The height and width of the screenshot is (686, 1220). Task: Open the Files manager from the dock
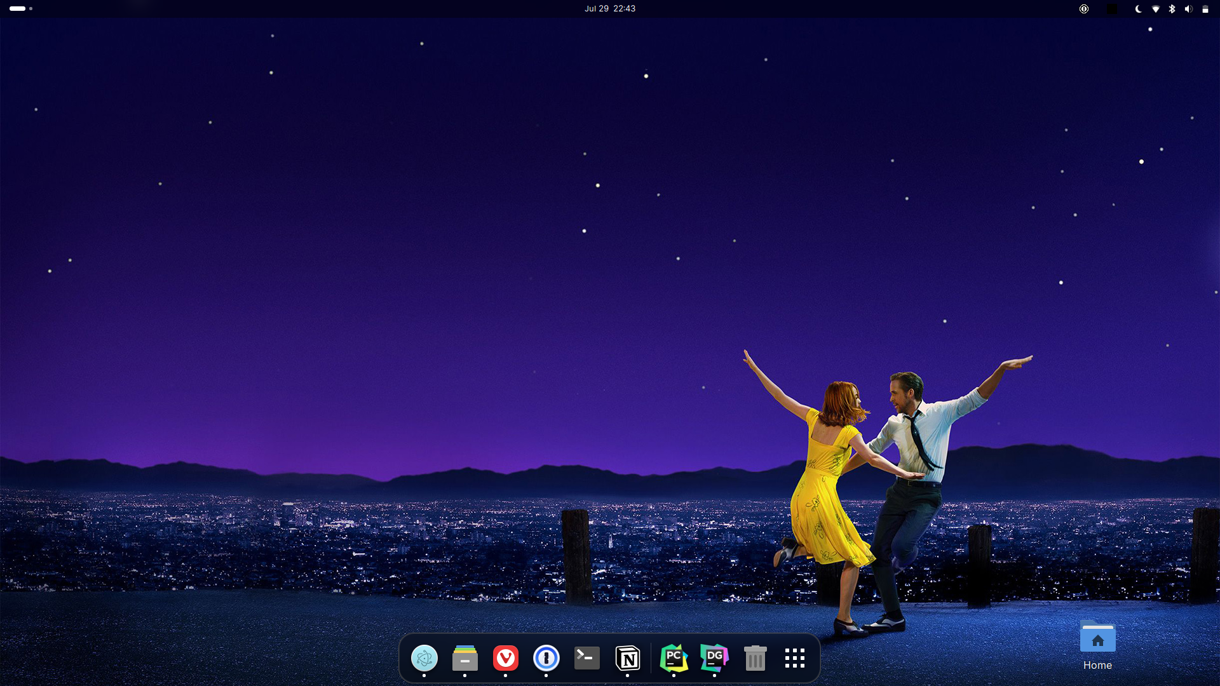[464, 658]
